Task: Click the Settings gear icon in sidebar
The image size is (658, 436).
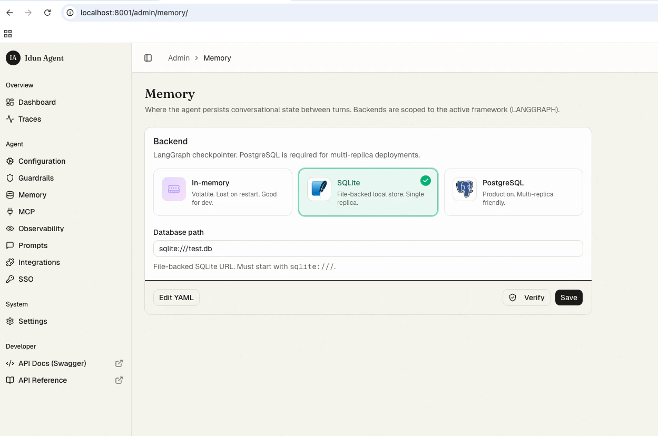Action: tap(10, 321)
